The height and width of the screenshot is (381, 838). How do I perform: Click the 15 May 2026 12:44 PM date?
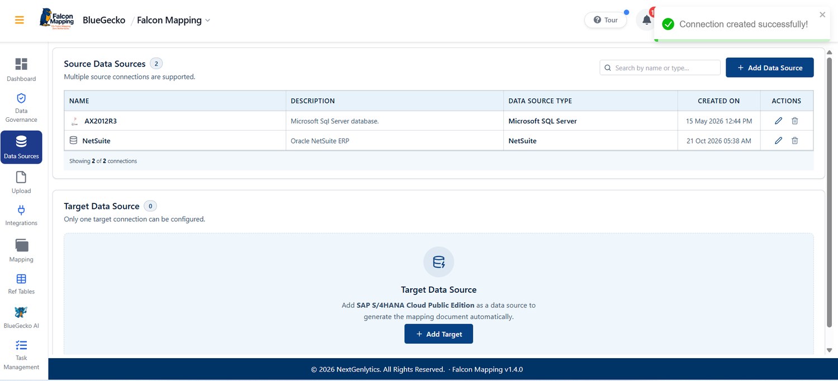718,121
